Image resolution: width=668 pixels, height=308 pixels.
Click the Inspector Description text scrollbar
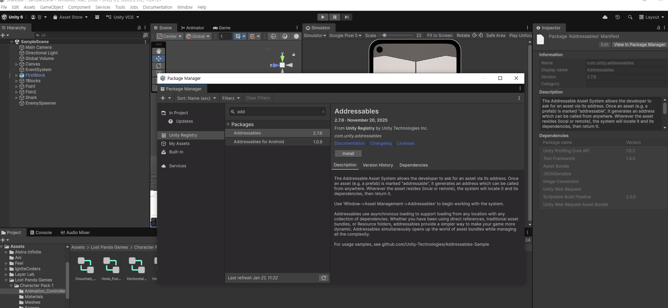tap(665, 108)
